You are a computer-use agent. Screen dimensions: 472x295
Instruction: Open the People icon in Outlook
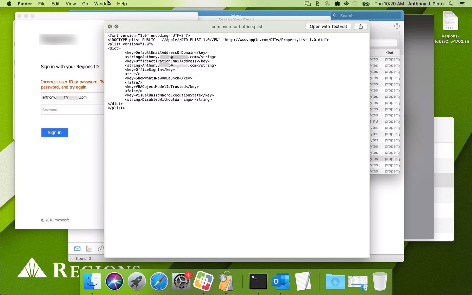(x=101, y=249)
